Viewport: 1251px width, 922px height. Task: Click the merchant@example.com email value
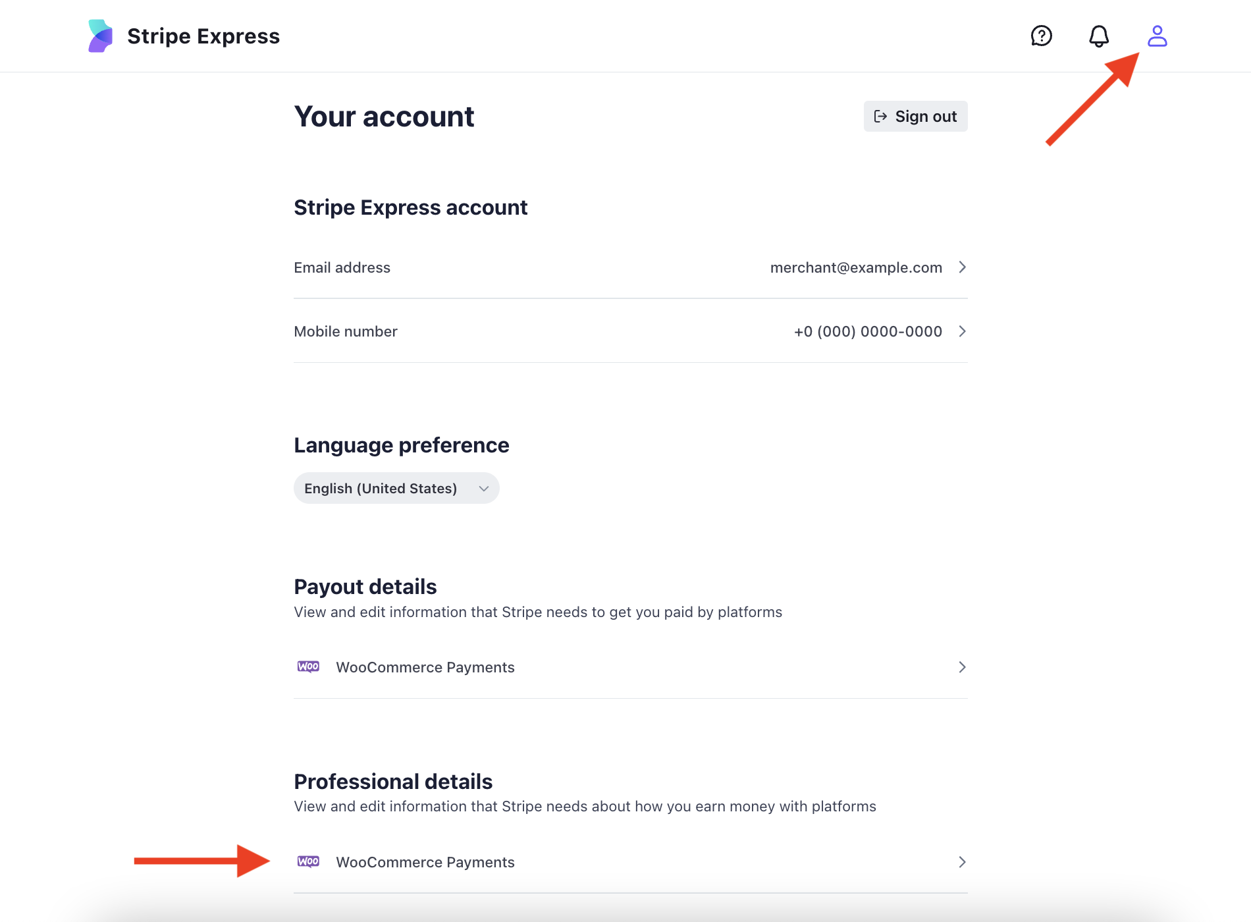(x=856, y=267)
